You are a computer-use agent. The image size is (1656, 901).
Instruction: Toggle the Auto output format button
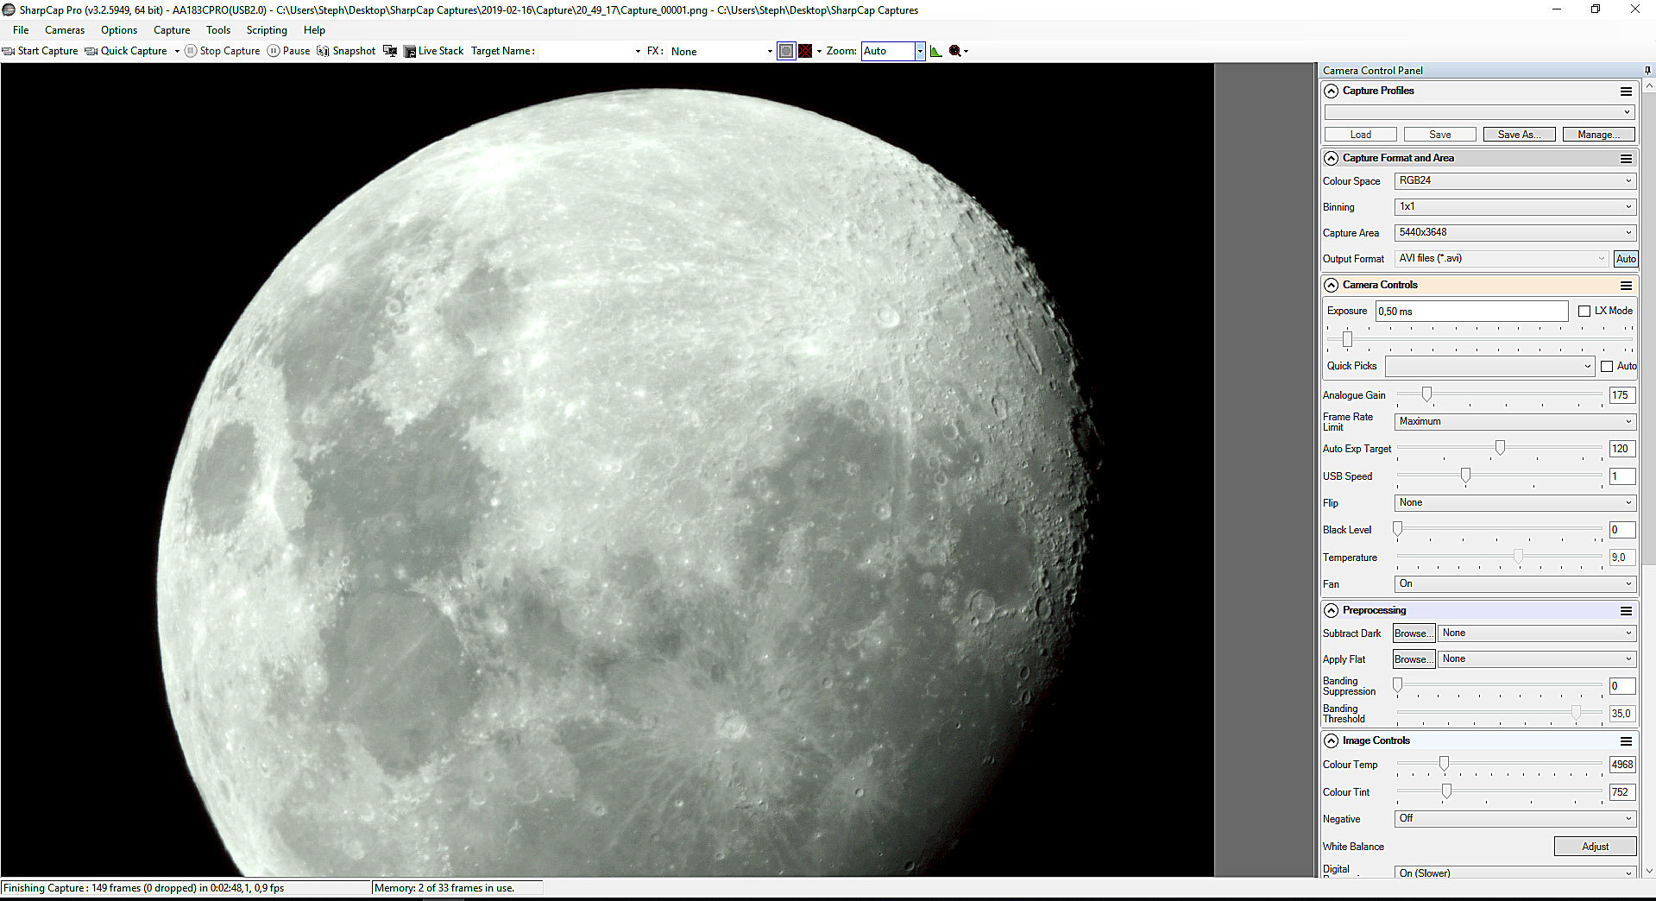pyautogui.click(x=1626, y=259)
